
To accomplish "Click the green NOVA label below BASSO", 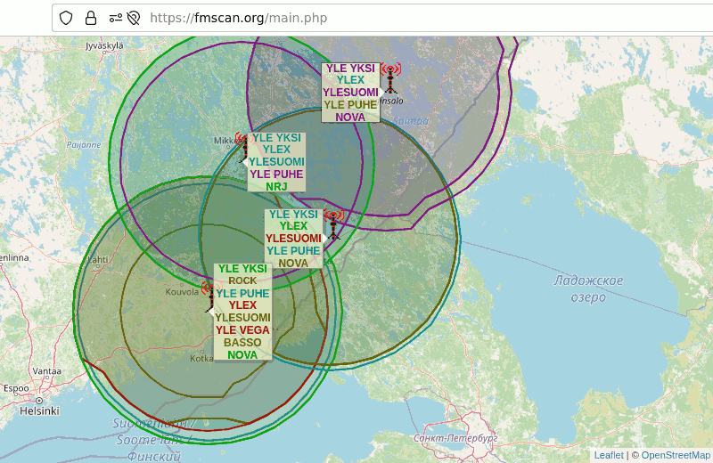I will pos(242,354).
